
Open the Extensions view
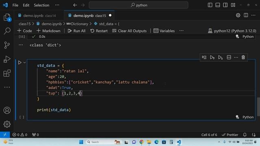pyautogui.click(x=7, y=73)
